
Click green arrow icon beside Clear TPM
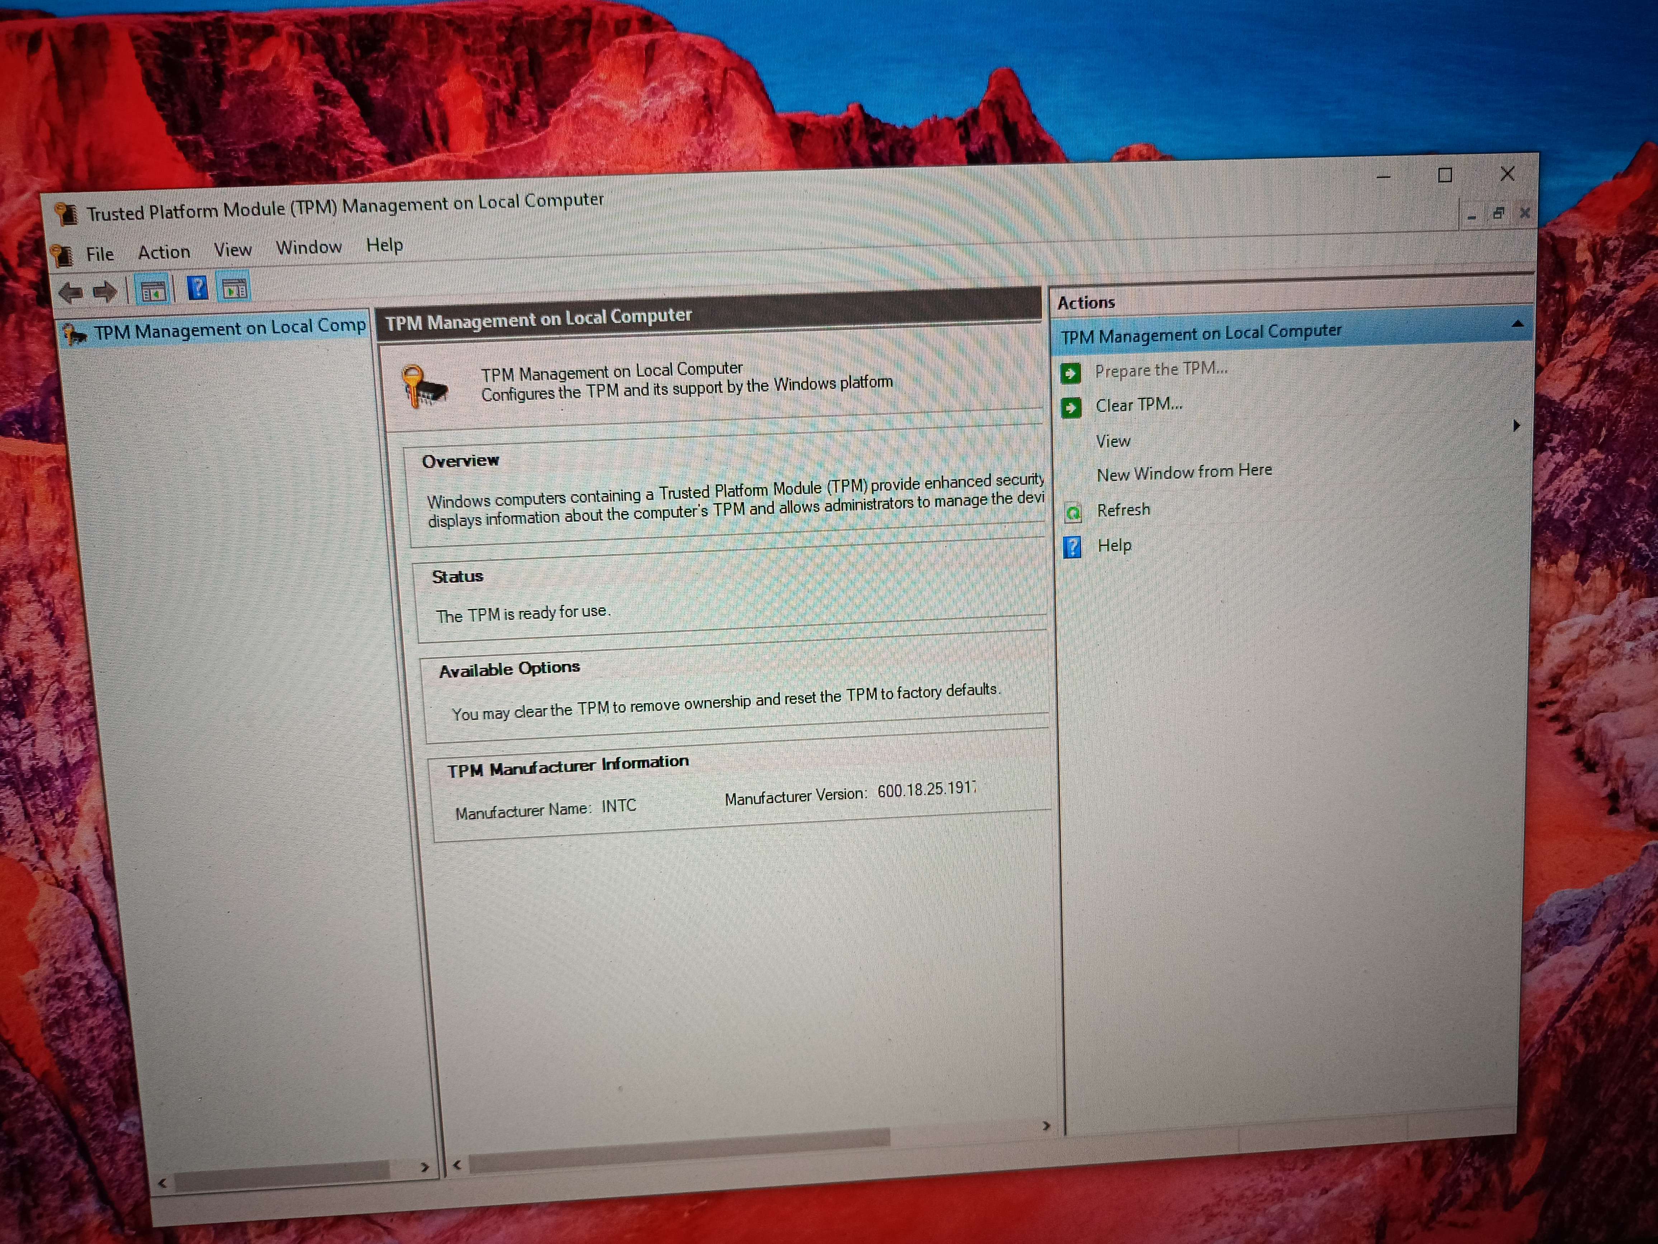click(x=1071, y=408)
